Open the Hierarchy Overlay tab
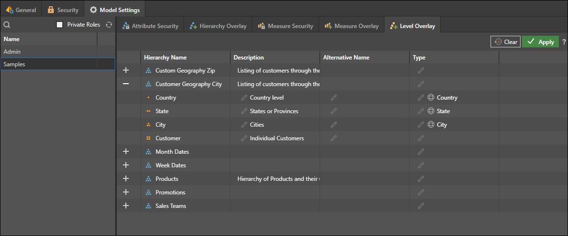This screenshot has width=568, height=236. pyautogui.click(x=218, y=26)
